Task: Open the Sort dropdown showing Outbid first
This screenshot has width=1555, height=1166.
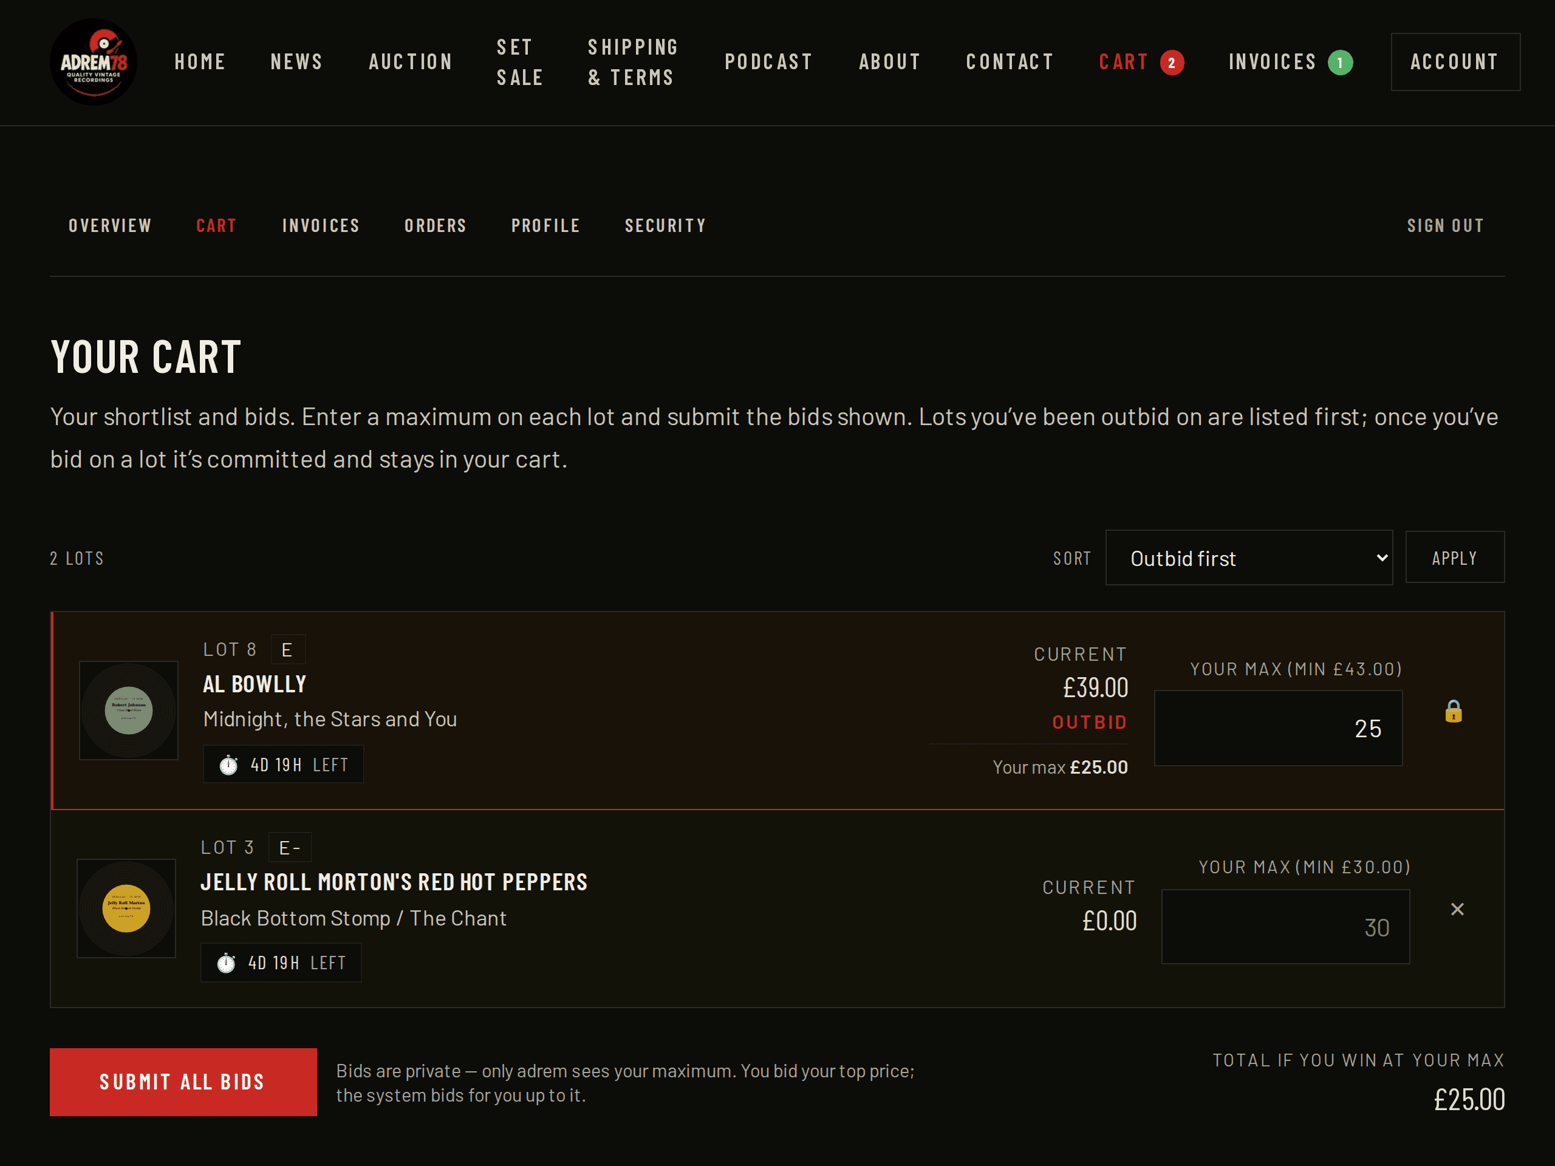Action: pos(1249,558)
